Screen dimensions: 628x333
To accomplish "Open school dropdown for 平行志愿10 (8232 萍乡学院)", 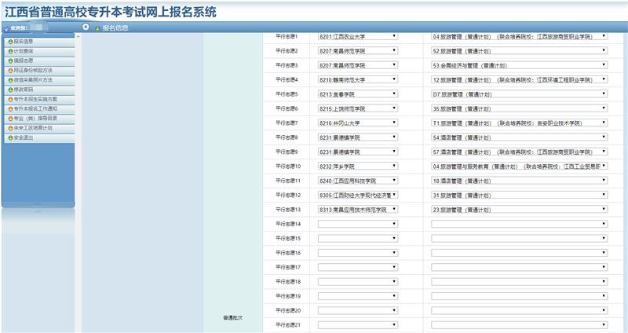I will pyautogui.click(x=358, y=166).
